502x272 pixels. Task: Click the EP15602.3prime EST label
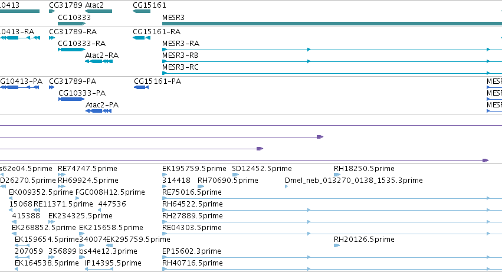192,251
